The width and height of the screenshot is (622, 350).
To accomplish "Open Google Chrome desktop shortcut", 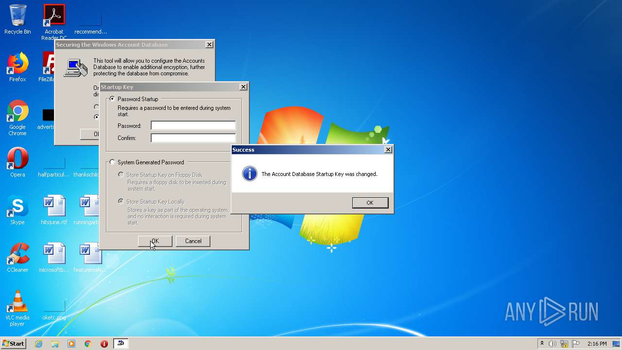I will pos(17,118).
